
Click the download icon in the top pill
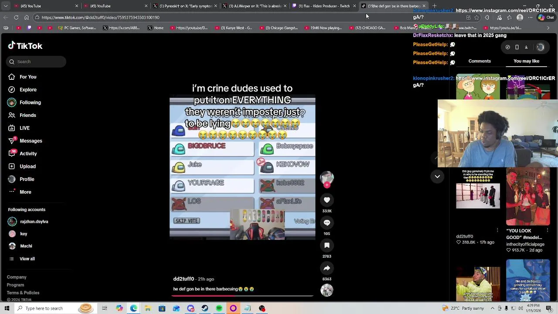pos(526,47)
